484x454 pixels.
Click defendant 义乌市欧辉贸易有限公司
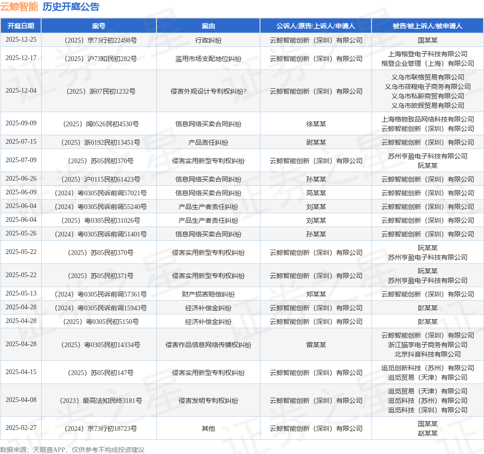pos(427,105)
